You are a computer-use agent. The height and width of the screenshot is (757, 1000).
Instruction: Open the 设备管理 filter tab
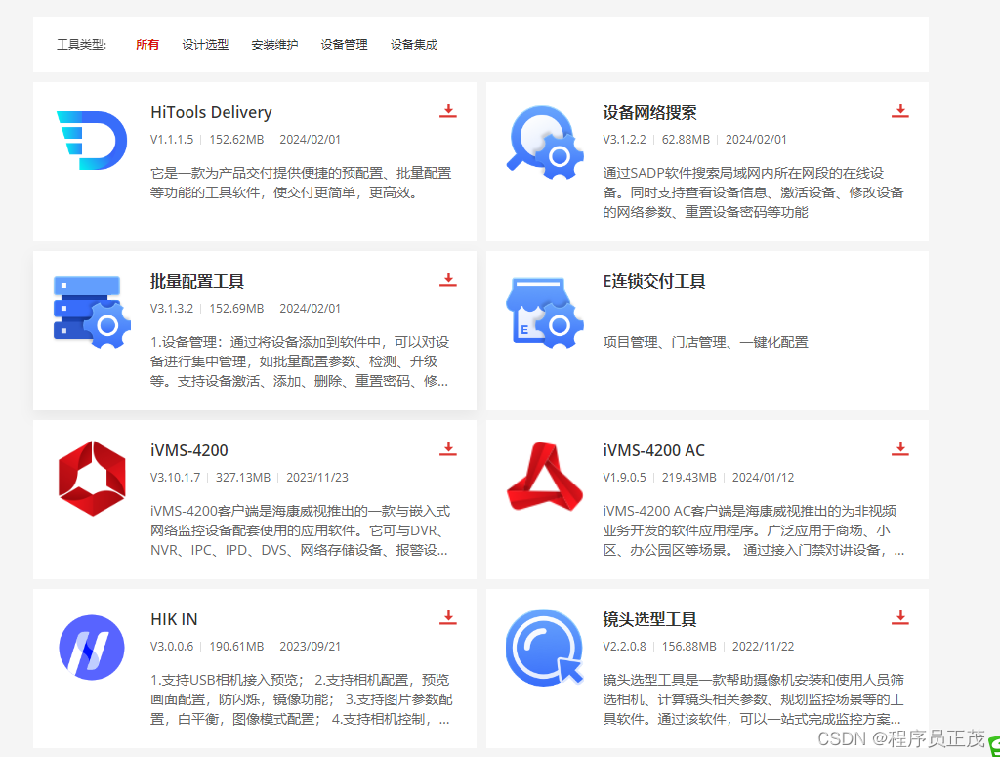pos(345,45)
